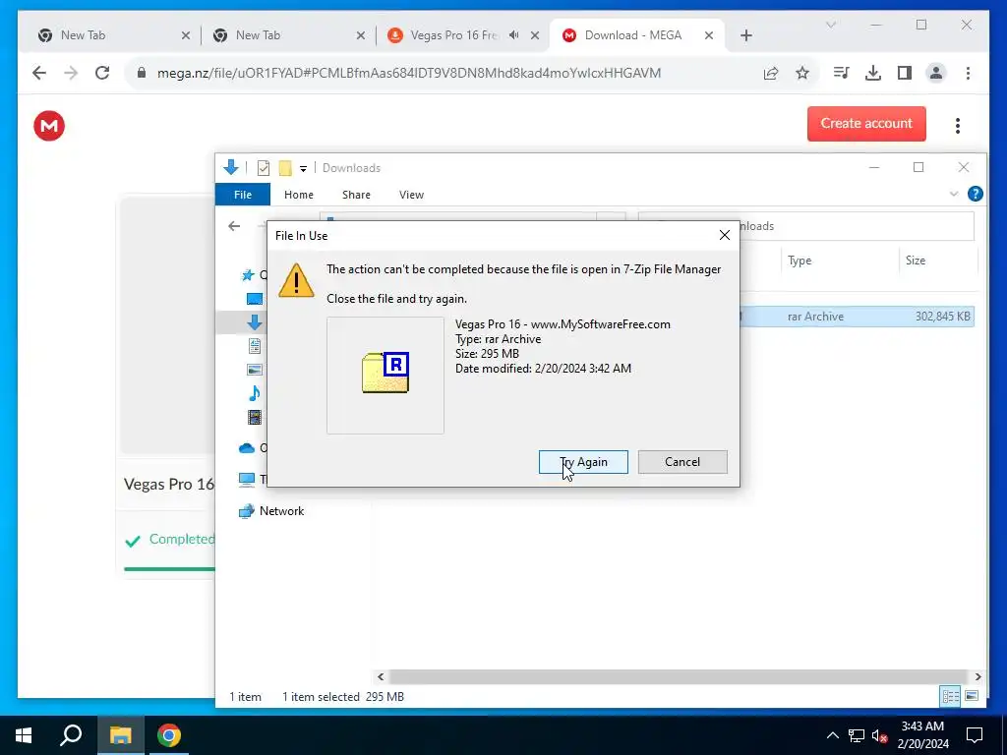The height and width of the screenshot is (755, 1007).
Task: Click the MEGA logo
Action: pyautogui.click(x=49, y=126)
